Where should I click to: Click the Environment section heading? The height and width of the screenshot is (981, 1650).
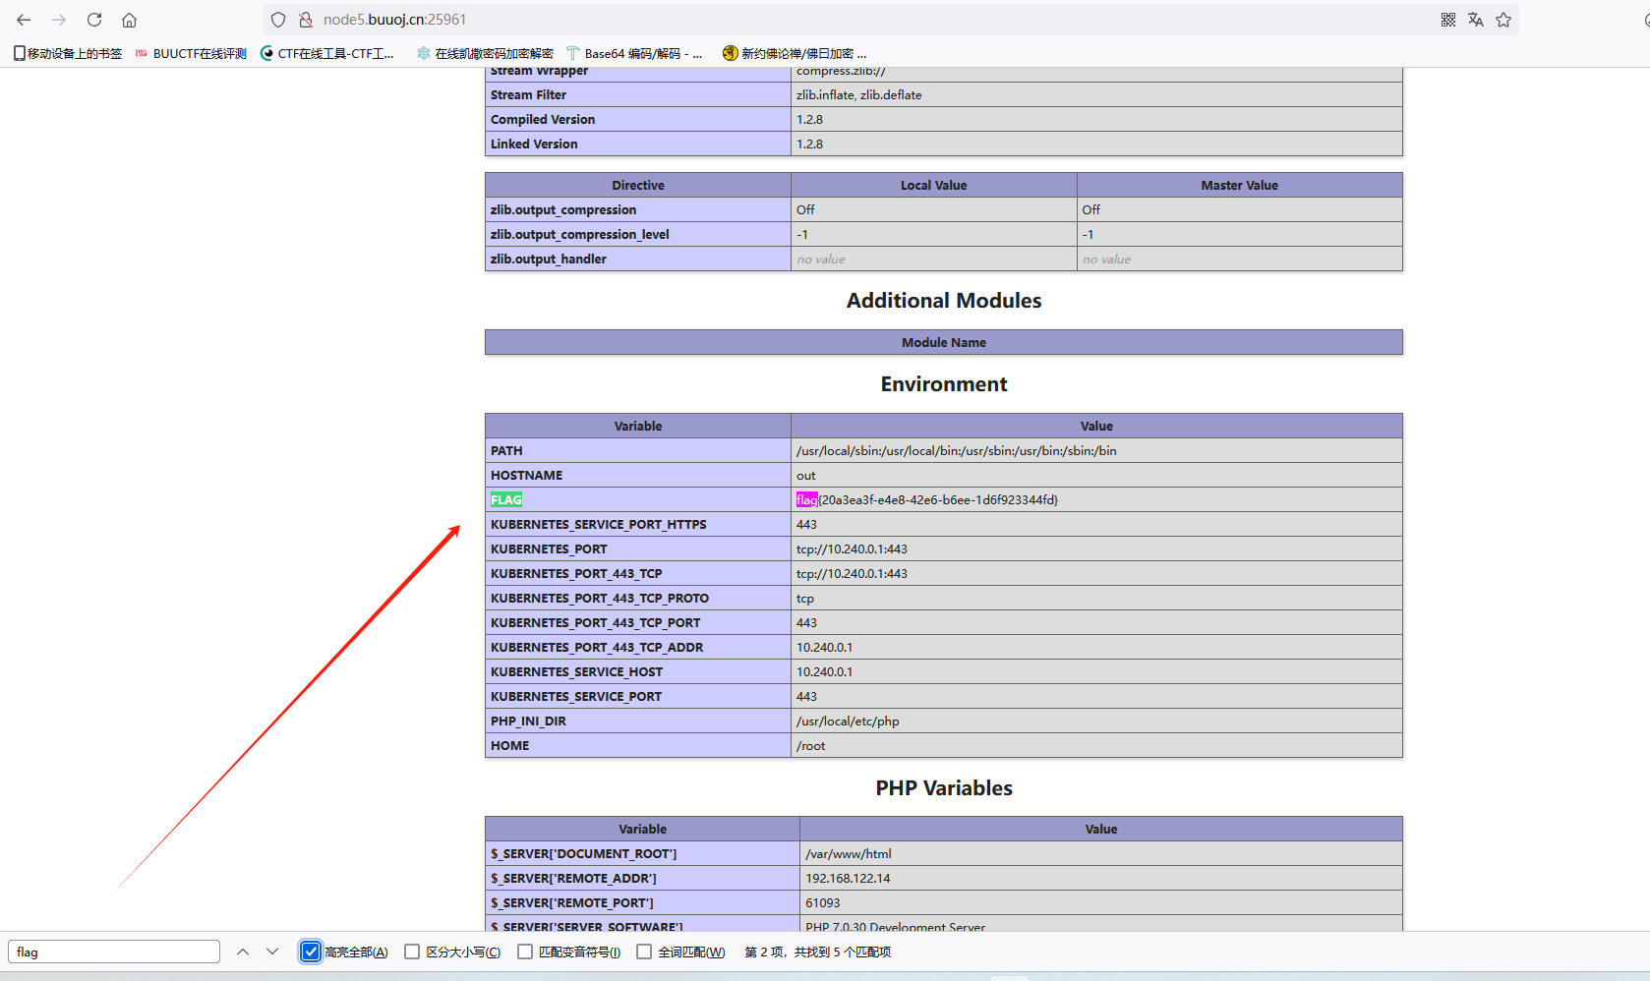point(944,384)
